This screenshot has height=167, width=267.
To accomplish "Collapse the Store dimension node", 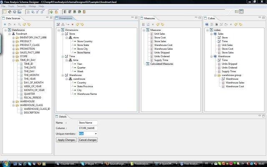I will (x=63, y=34).
